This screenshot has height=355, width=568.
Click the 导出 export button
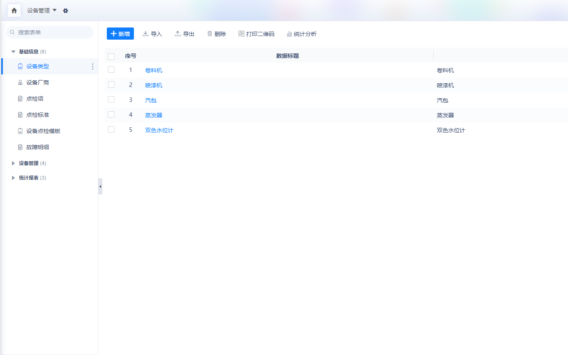coord(184,34)
